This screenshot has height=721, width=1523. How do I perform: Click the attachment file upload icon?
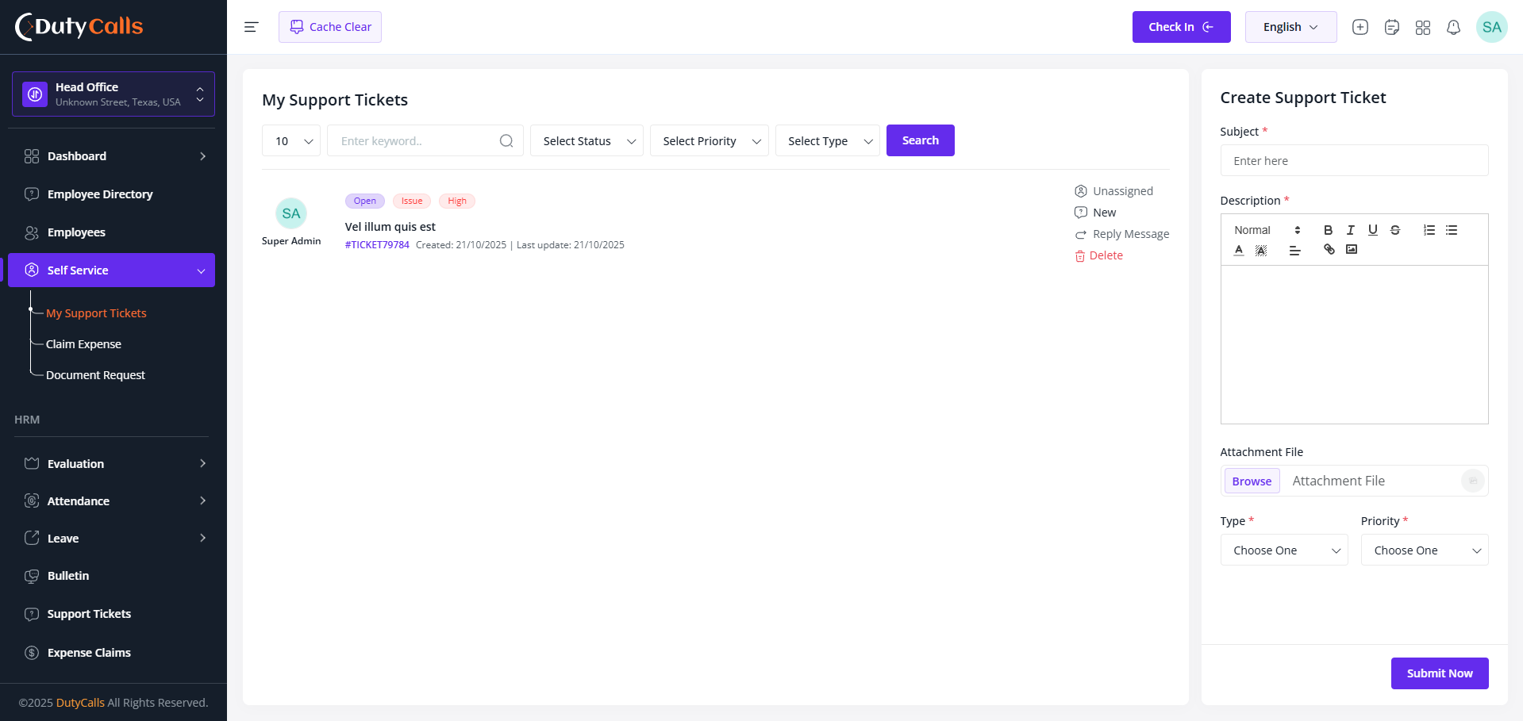tap(1472, 481)
